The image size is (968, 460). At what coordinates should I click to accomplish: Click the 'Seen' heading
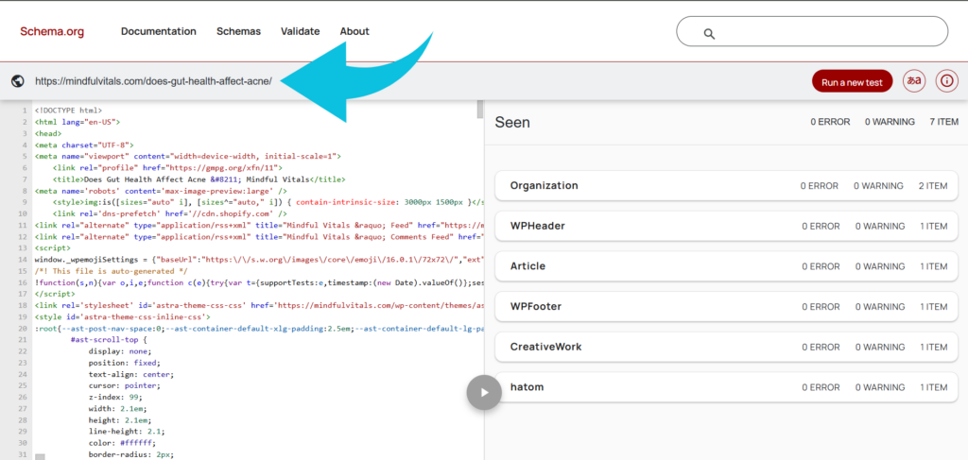click(512, 122)
